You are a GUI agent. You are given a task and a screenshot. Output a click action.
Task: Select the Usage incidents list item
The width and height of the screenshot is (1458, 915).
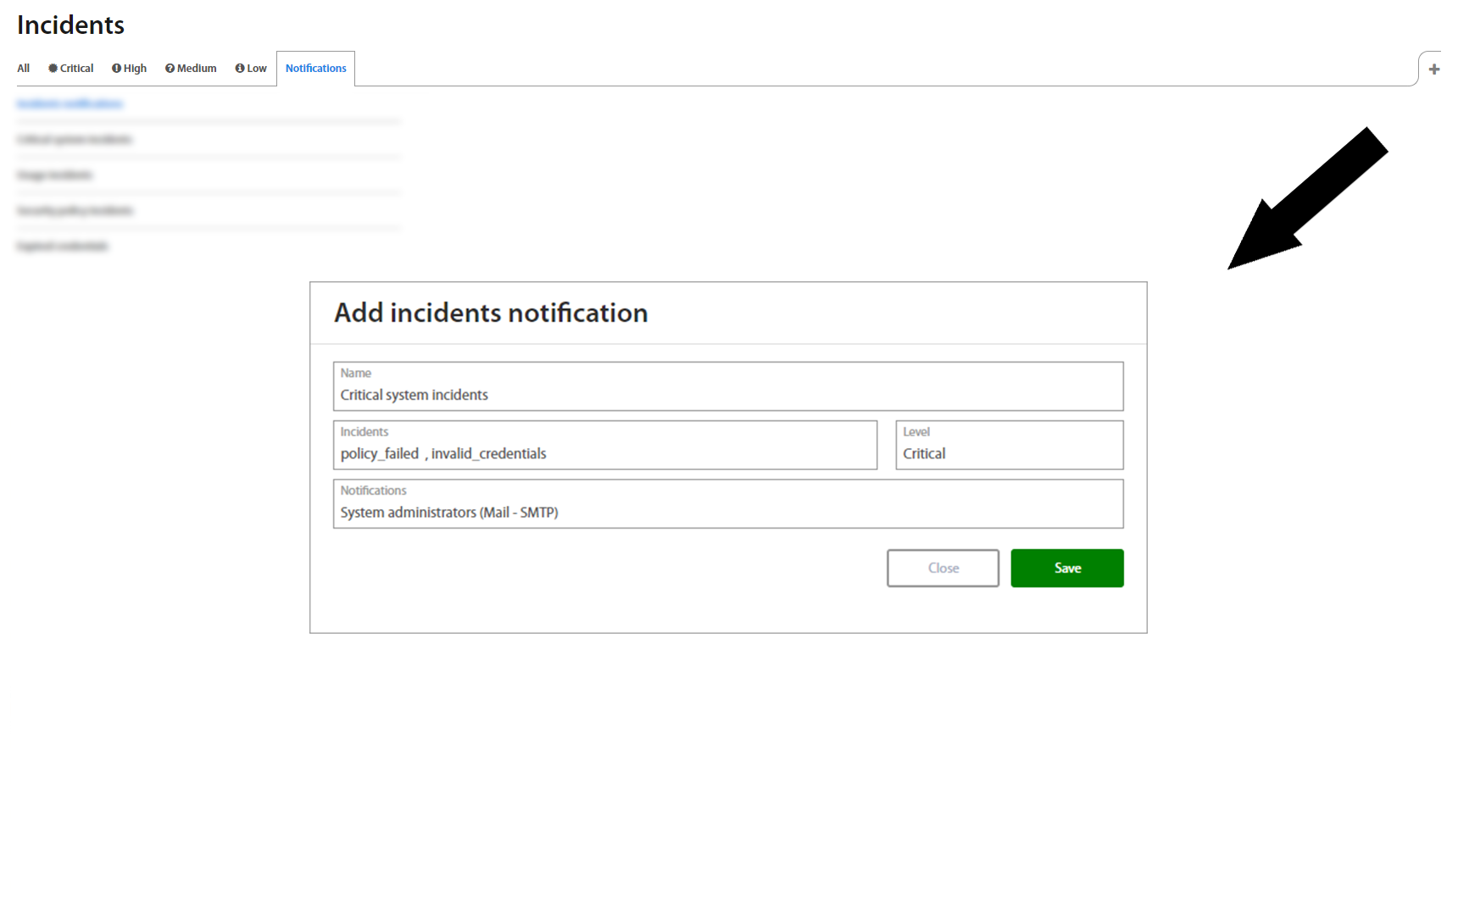click(54, 175)
